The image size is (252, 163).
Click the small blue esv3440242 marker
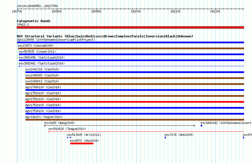click(201, 126)
